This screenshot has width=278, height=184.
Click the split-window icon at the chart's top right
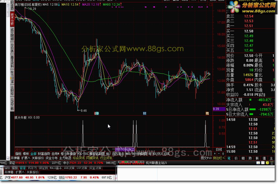pyautogui.click(x=211, y=5)
